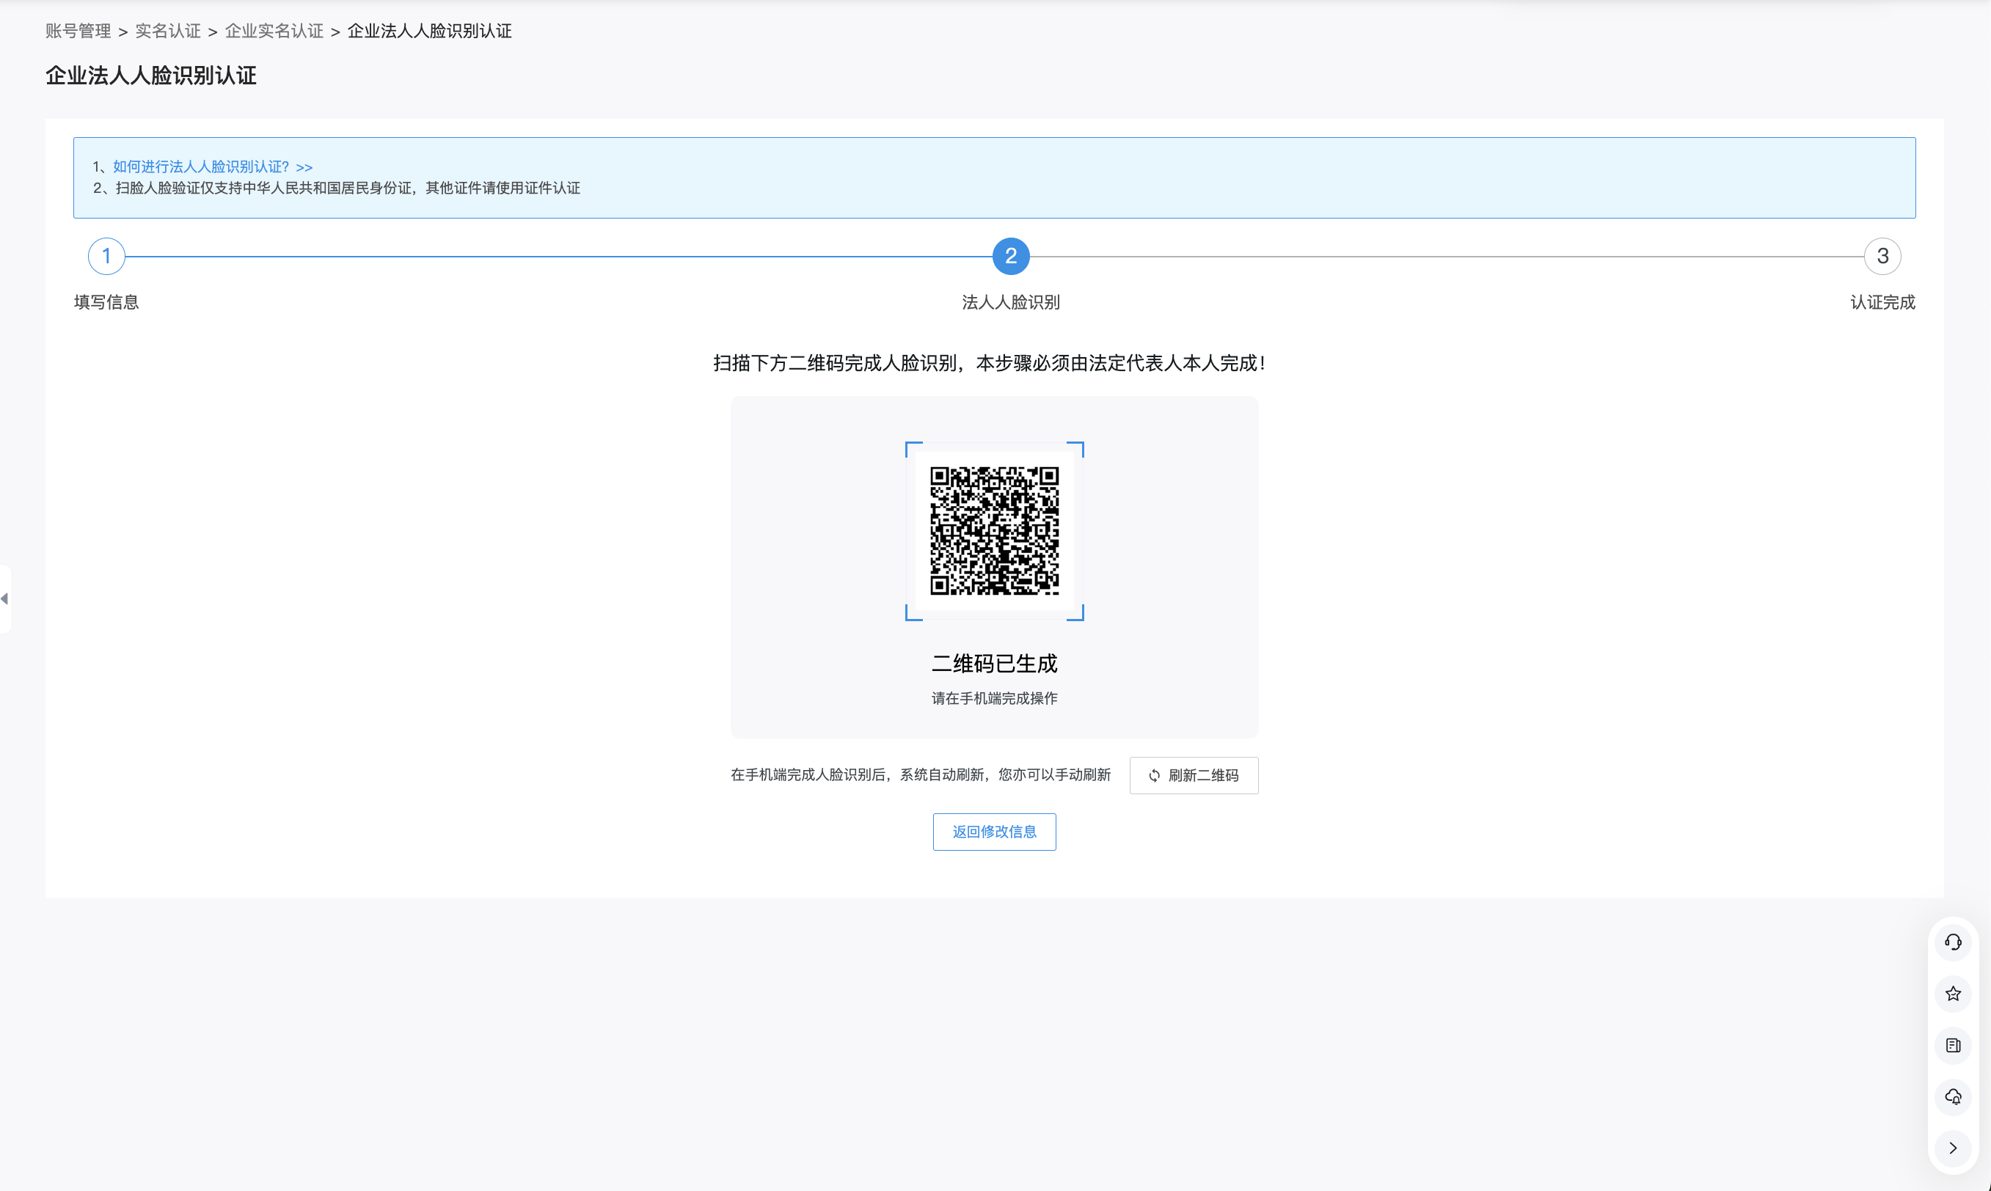Navigate to 企业实名认证 breadcrumb
Image resolution: width=1991 pixels, height=1191 pixels.
(274, 31)
